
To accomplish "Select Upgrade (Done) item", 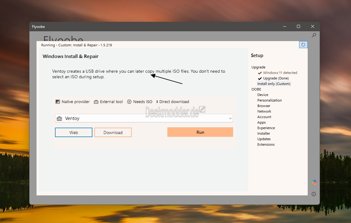I will click(276, 78).
